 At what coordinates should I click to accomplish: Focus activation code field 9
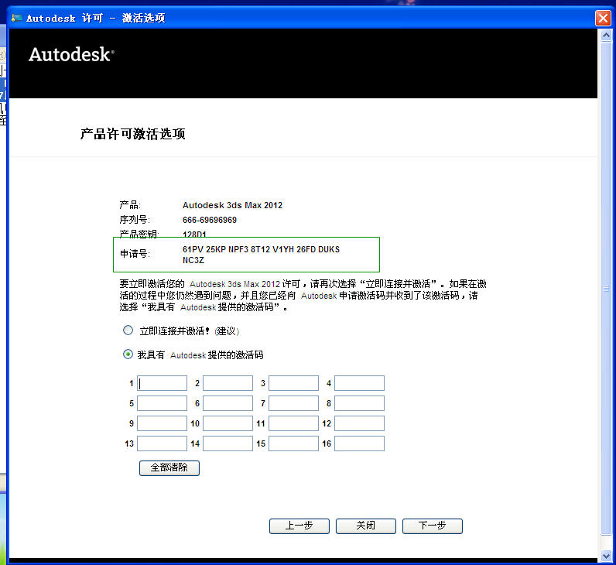[x=162, y=423]
